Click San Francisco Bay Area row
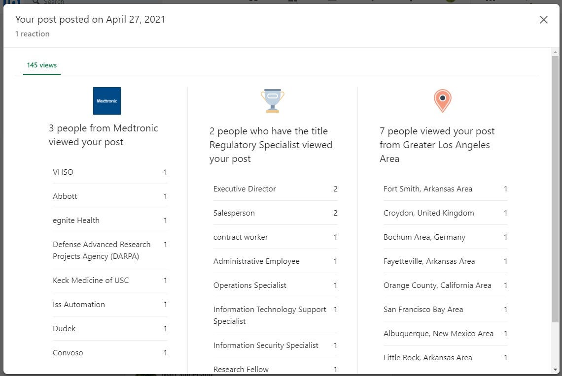 [x=446, y=310]
